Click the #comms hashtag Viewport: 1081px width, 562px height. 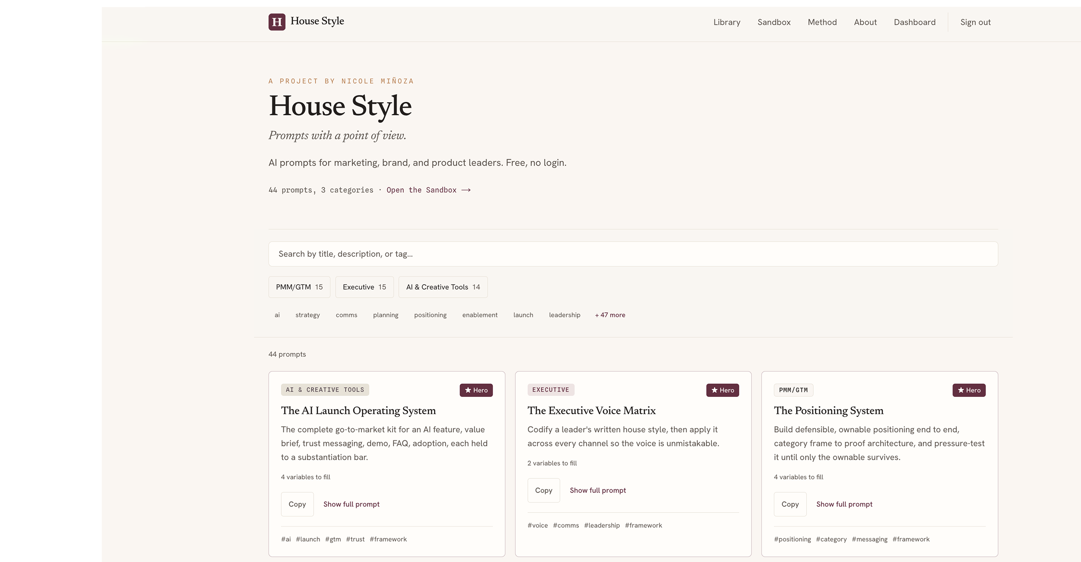coord(566,525)
